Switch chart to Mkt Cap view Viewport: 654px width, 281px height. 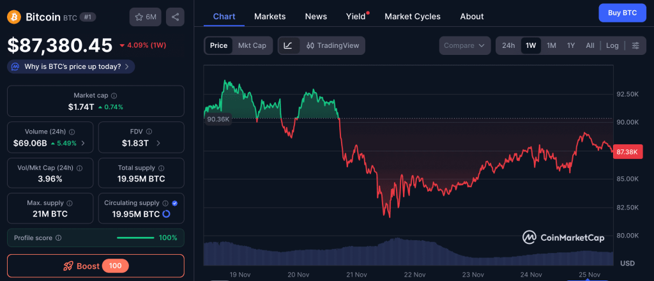252,45
